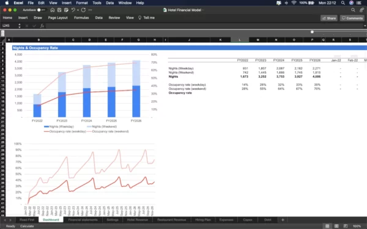Switch to Page Break Preview icon in status bar
The height and width of the screenshot is (229, 367).
click(x=345, y=226)
